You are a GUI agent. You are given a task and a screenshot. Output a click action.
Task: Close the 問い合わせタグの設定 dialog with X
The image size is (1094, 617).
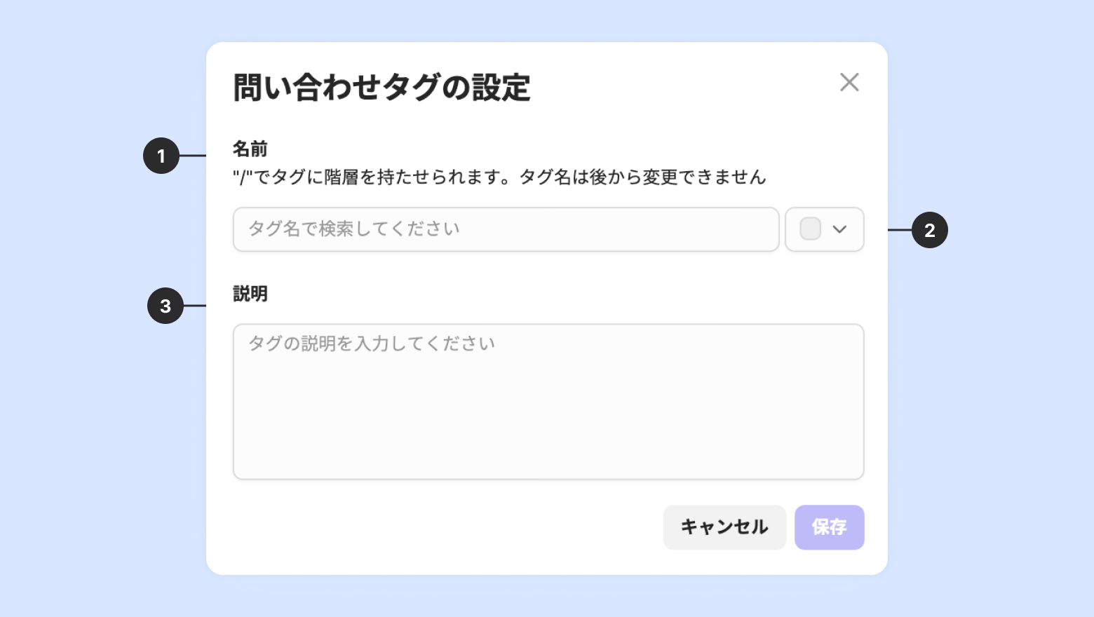point(849,82)
